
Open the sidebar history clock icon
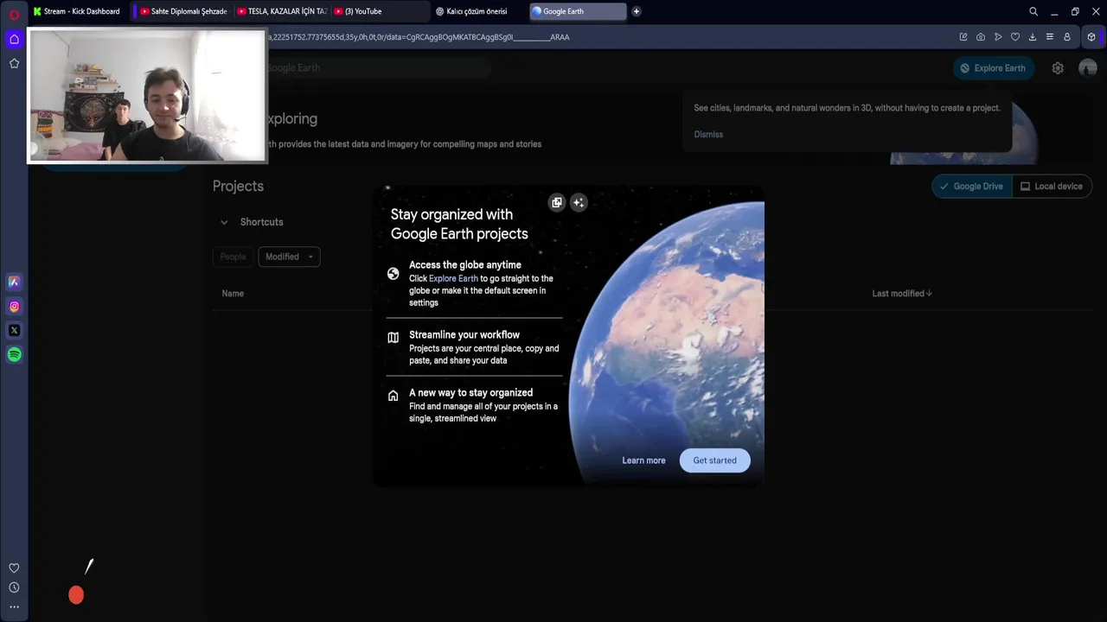[14, 587]
